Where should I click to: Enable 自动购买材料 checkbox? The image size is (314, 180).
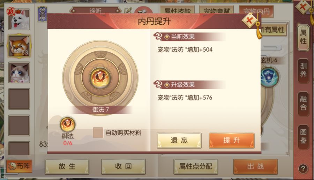pos(98,133)
